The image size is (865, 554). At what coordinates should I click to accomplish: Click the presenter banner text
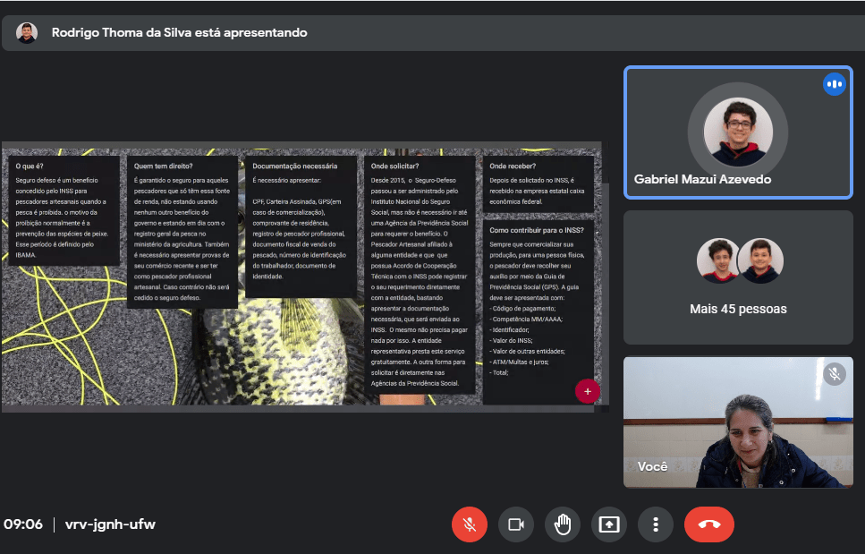tap(179, 33)
